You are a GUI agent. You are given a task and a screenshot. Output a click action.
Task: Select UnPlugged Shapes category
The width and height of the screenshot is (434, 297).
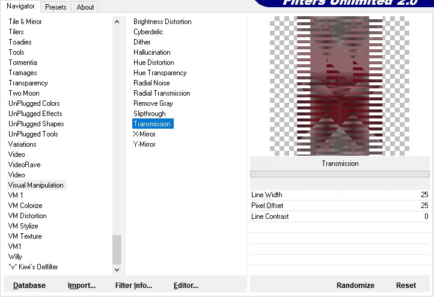click(x=36, y=124)
